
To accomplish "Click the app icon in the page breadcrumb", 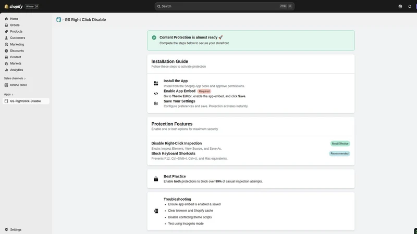I will (58, 20).
